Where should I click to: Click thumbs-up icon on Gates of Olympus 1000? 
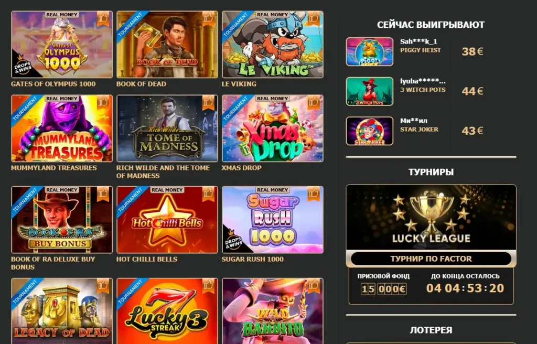103,18
